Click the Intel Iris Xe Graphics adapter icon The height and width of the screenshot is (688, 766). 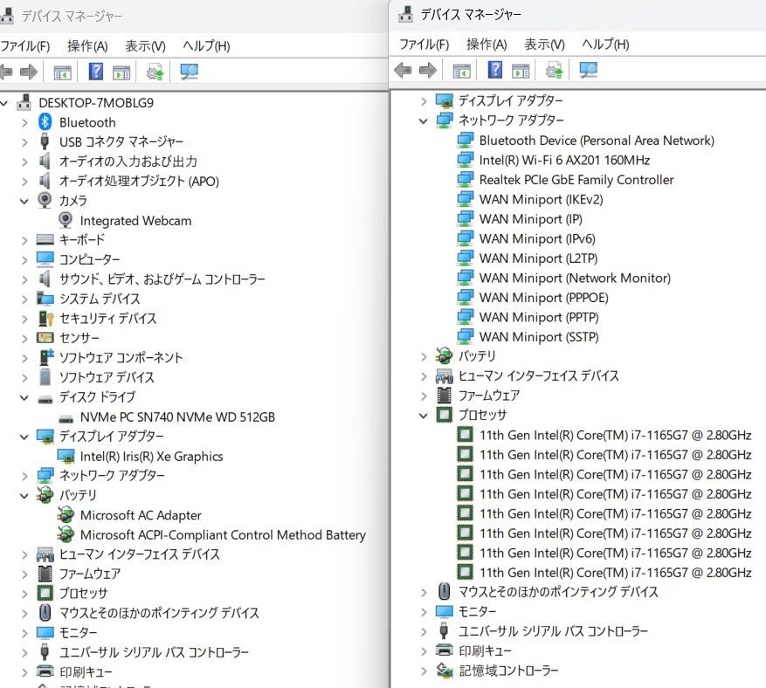click(66, 456)
